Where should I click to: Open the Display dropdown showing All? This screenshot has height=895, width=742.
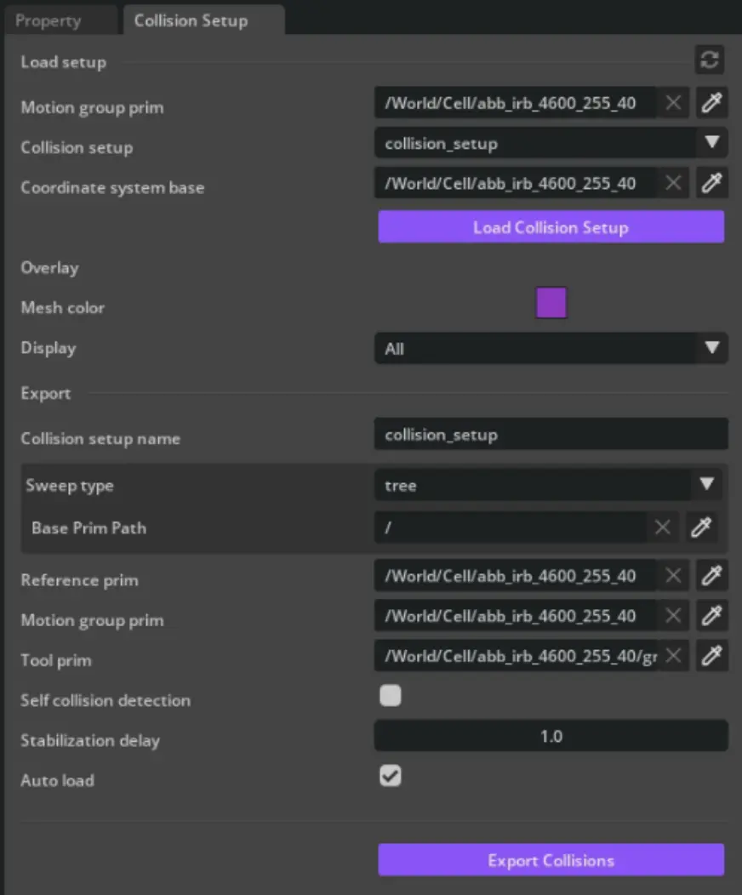tap(711, 348)
